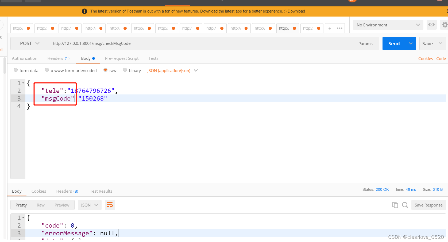Collapse response JSON at line 1 fold arrow
Screen dimensions: 448x242
pyautogui.click(x=23, y=218)
